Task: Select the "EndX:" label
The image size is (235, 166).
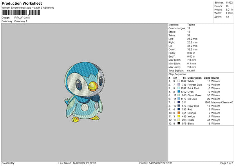Action: (172, 53)
